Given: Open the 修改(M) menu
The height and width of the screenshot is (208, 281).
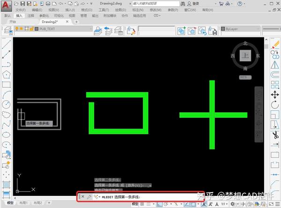Looking at the screenshot, I should point(155,10).
